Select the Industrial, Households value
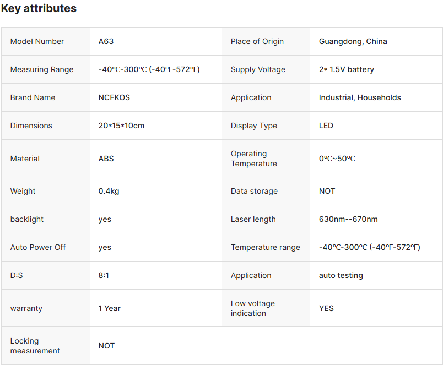The image size is (443, 365). click(360, 97)
